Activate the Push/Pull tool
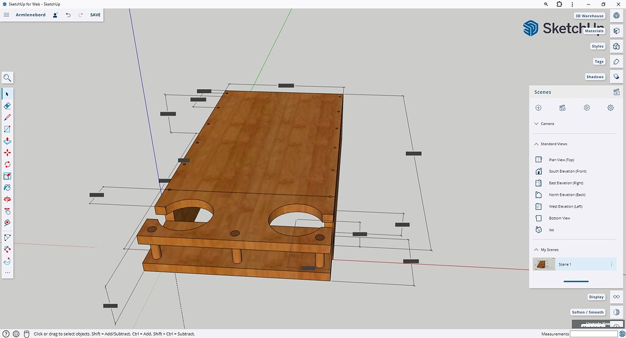 [7, 141]
